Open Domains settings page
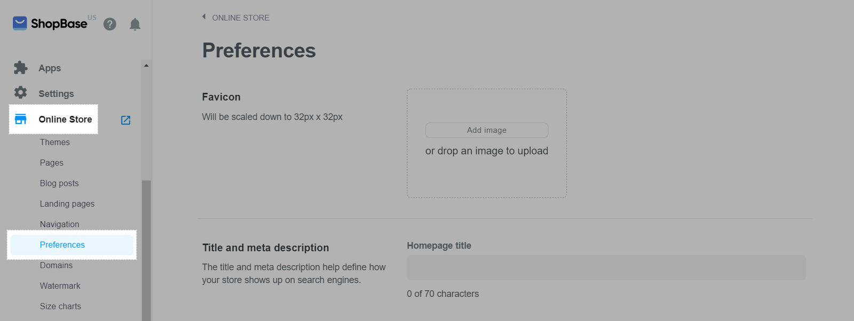Viewport: 854px width, 321px height. [x=56, y=265]
